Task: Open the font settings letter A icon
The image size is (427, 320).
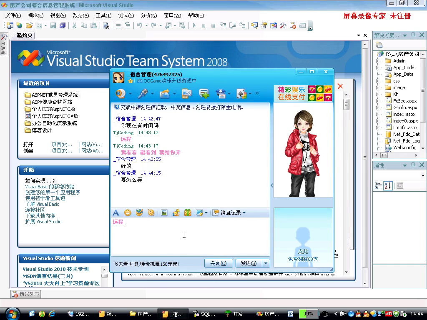Action: tap(116, 213)
